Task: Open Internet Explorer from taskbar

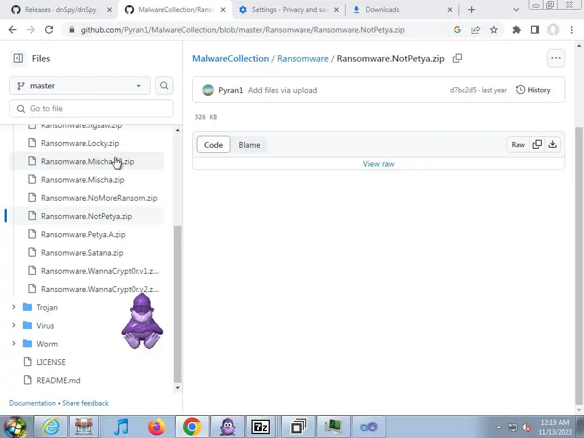Action: 51,427
